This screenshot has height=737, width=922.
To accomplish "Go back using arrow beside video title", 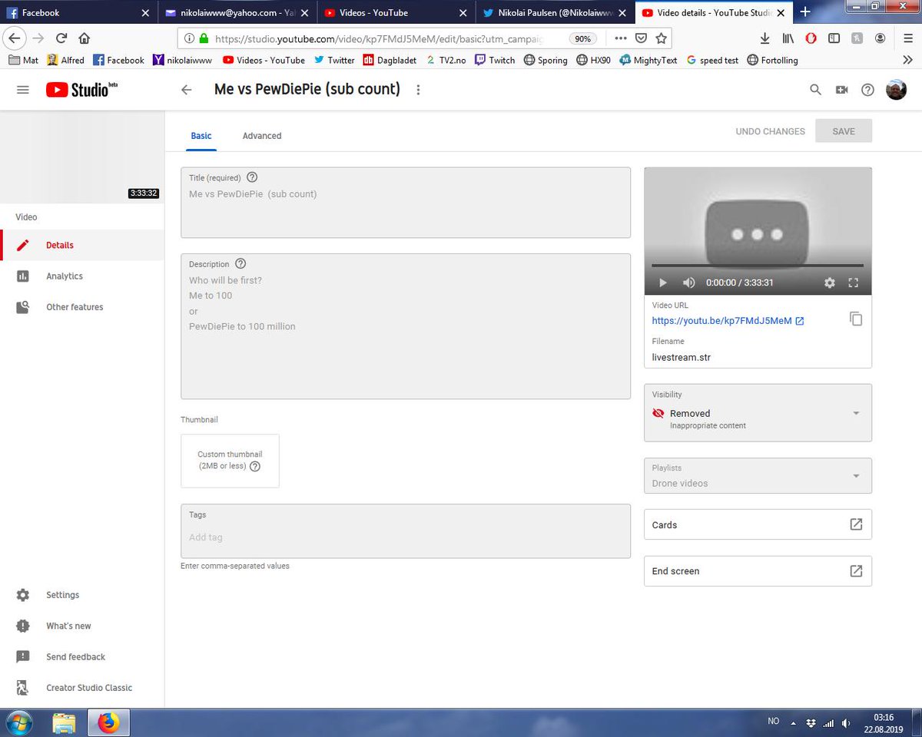I will pyautogui.click(x=186, y=90).
